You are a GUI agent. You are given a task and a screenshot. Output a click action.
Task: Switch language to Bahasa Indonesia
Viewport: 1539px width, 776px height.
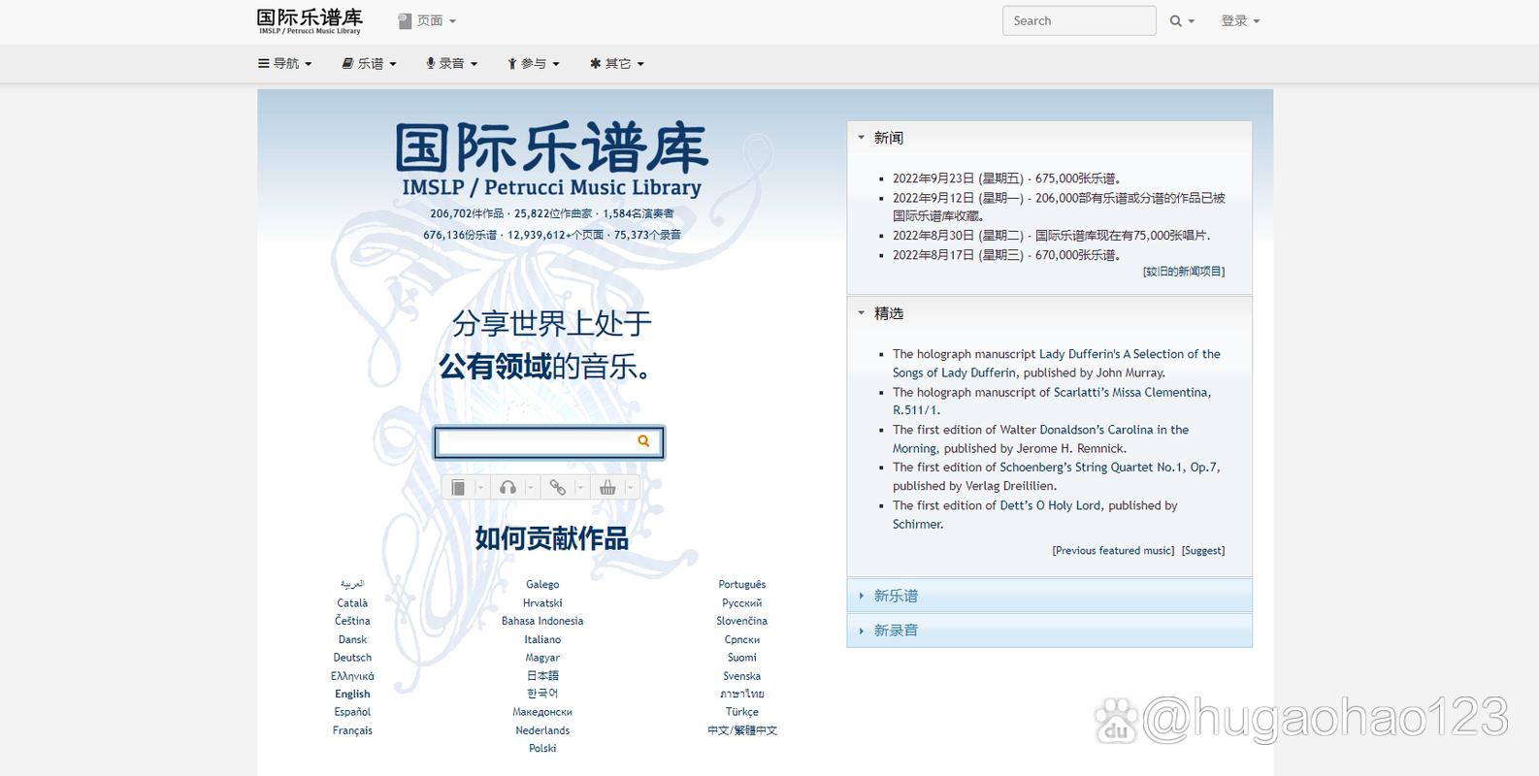[x=542, y=621]
